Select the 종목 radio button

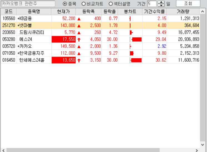click(x=65, y=4)
